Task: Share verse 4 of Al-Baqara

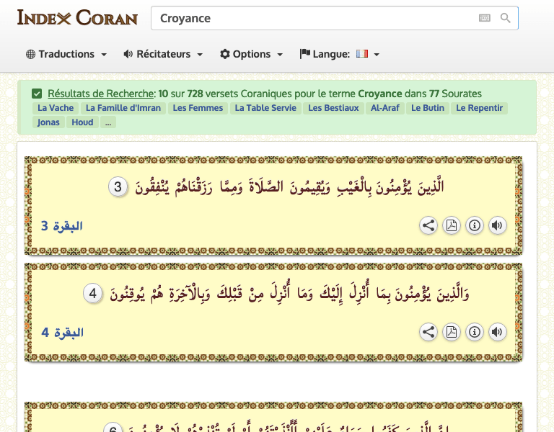Action: (x=428, y=332)
